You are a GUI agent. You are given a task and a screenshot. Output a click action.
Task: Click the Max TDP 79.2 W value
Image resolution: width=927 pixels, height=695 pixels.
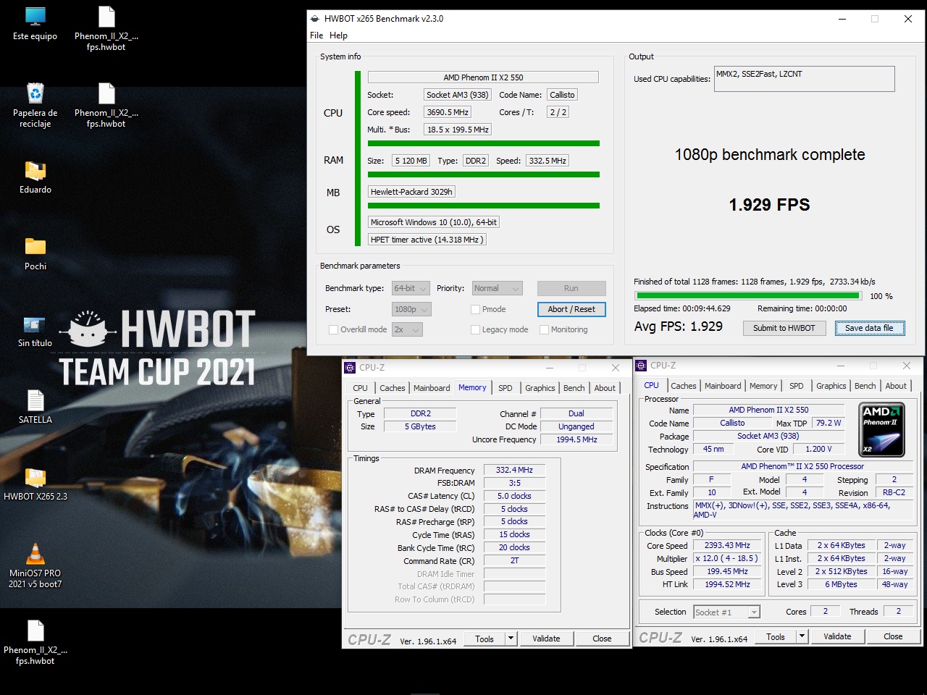point(828,423)
